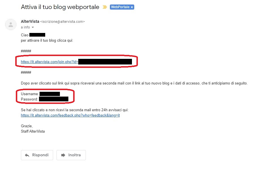Click the AlterVista sender name
This screenshot has height=174, width=280.
(x=30, y=21)
